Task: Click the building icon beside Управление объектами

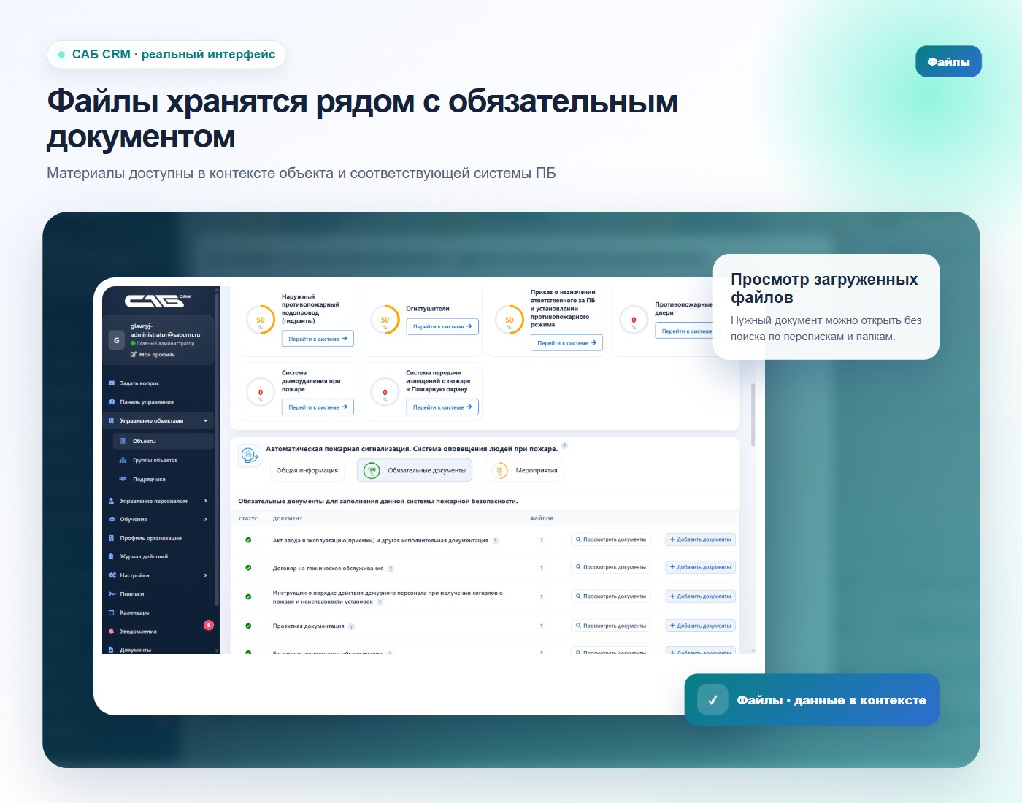Action: (x=112, y=421)
